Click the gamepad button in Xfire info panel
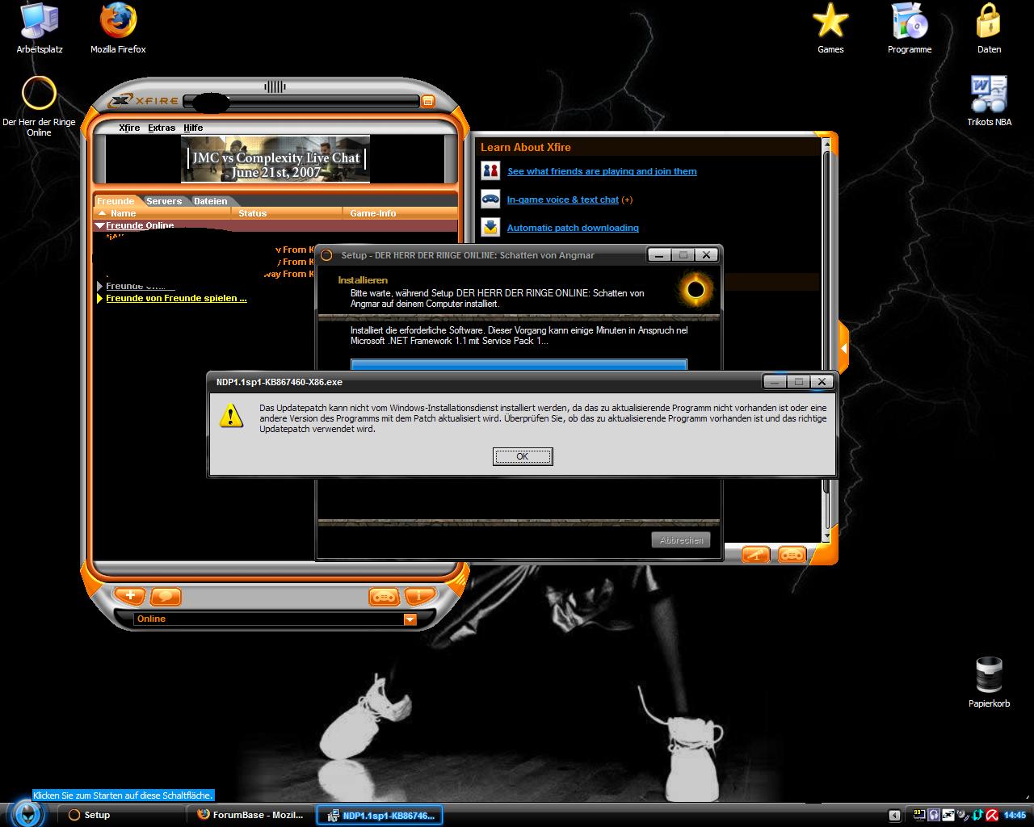 point(792,555)
